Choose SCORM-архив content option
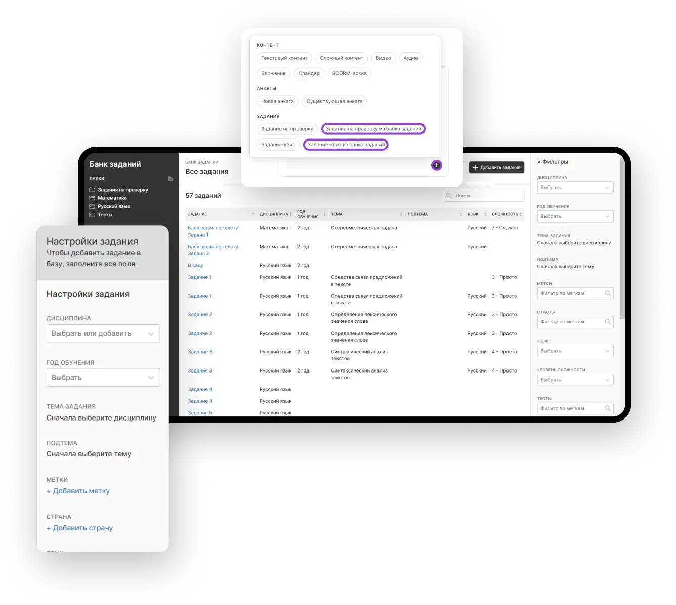This screenshot has height=605, width=676. click(349, 73)
